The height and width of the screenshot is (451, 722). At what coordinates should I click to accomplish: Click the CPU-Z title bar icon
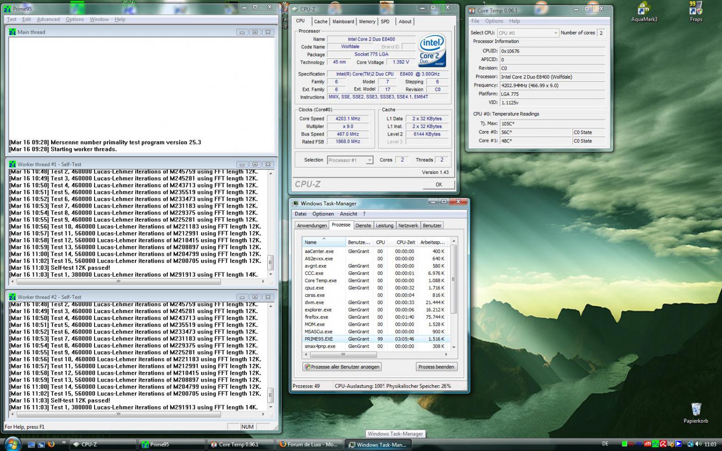295,9
